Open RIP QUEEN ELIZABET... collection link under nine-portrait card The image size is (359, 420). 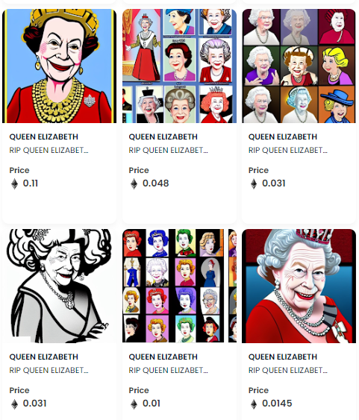pyautogui.click(x=288, y=150)
